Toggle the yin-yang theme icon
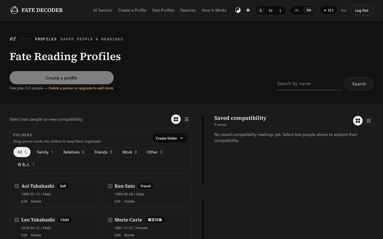 [x=238, y=10]
